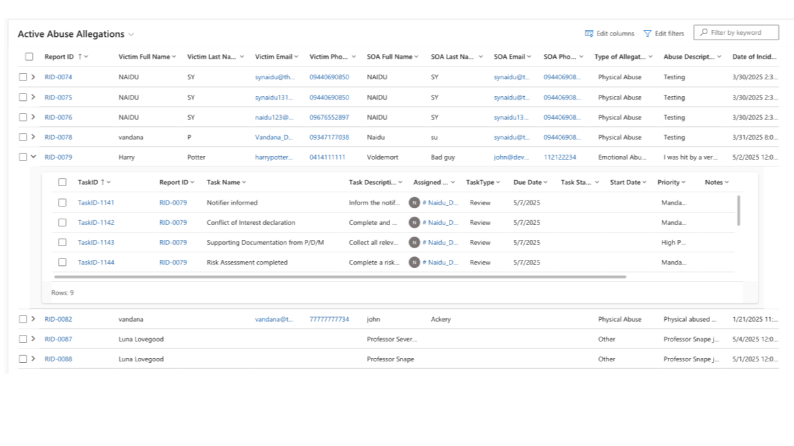The height and width of the screenshot is (446, 794).
Task: Click the avatar icon for TaskID-1144 assignee
Action: [x=414, y=263]
